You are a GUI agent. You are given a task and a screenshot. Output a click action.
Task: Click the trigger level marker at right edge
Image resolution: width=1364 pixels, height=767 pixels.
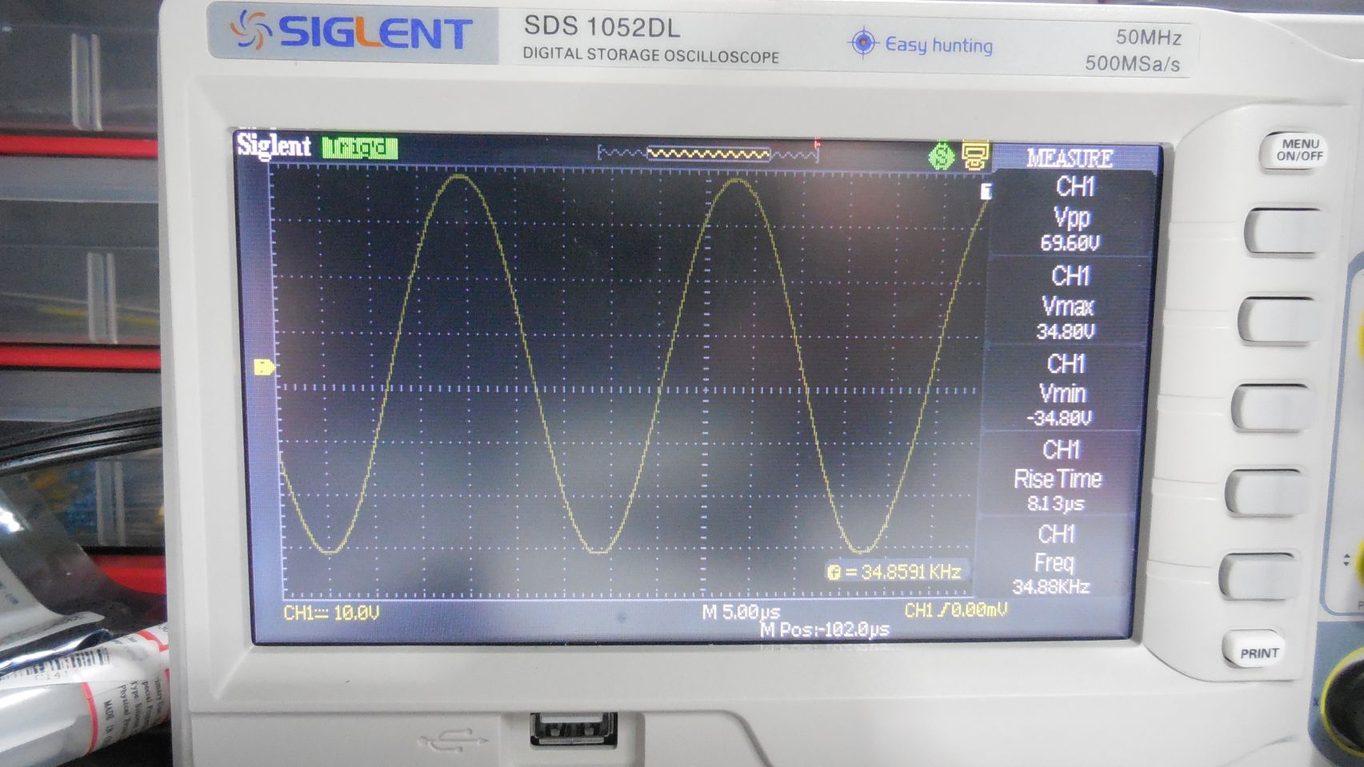pyautogui.click(x=986, y=191)
